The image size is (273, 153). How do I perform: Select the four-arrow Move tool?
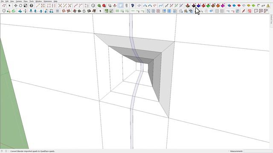tap(16, 6)
